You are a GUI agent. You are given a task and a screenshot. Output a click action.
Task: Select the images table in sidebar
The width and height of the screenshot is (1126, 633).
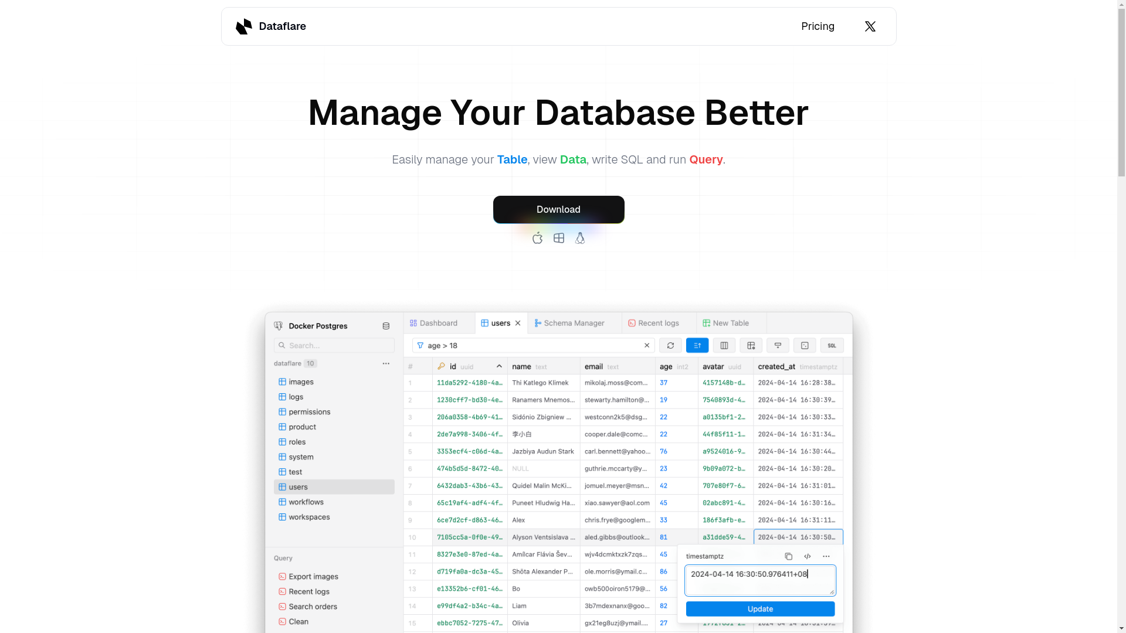[334, 382]
